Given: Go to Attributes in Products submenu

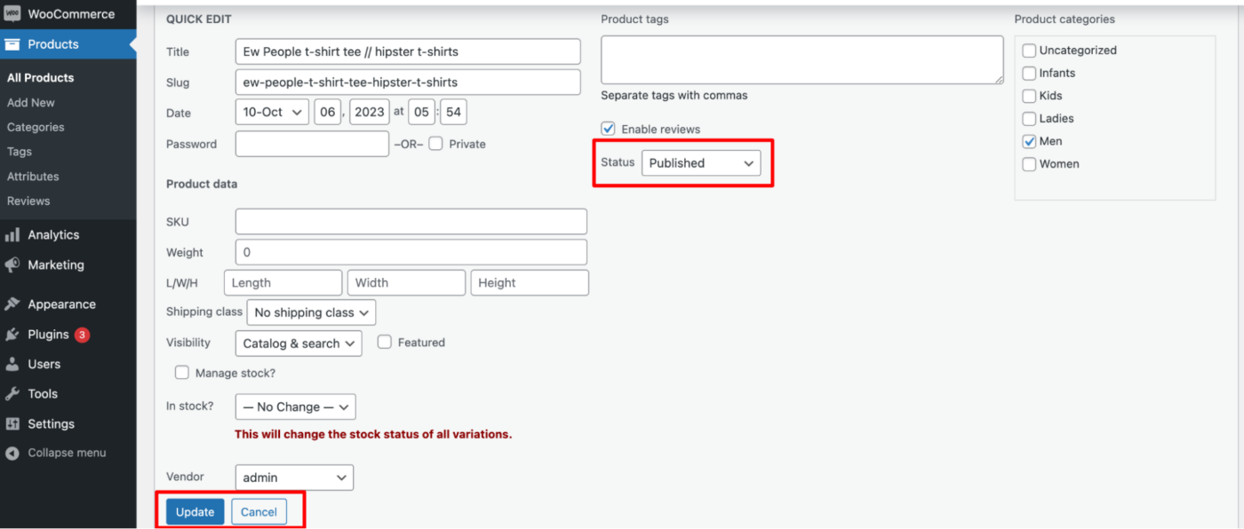Looking at the screenshot, I should (33, 177).
